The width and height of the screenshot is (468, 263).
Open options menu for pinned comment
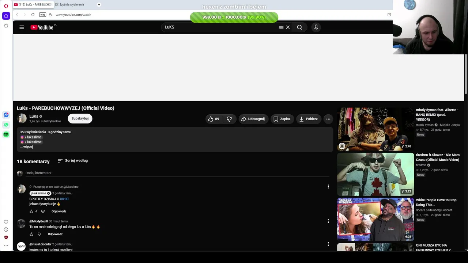click(x=328, y=187)
